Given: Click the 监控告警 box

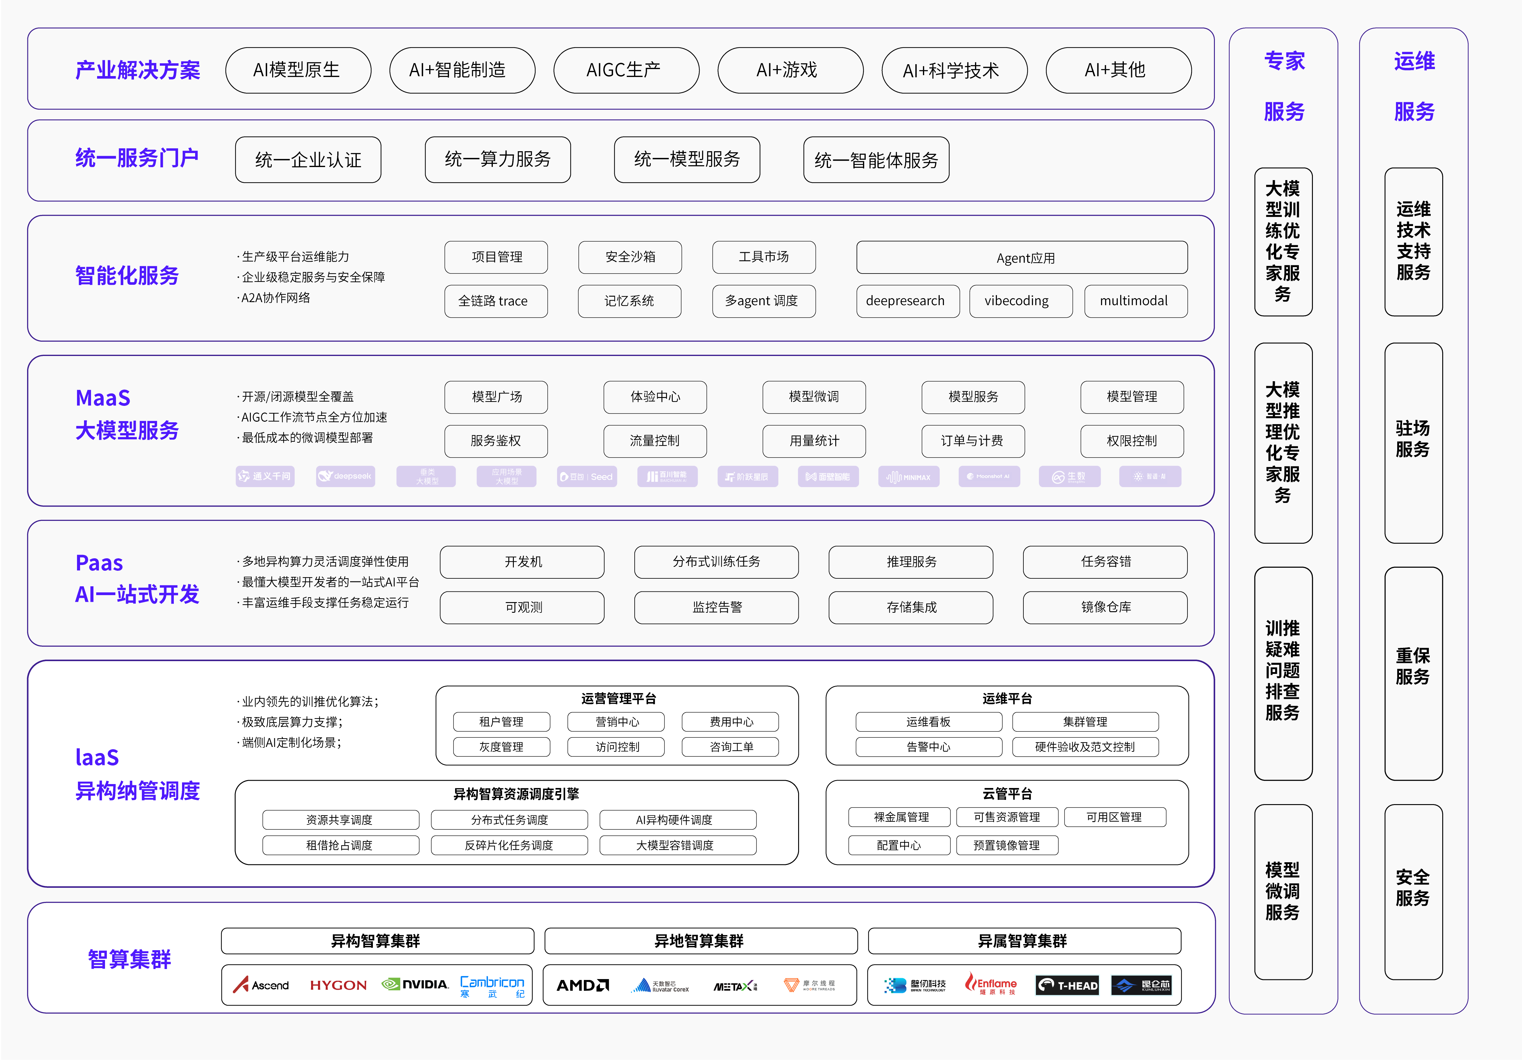Looking at the screenshot, I should pyautogui.click(x=717, y=608).
